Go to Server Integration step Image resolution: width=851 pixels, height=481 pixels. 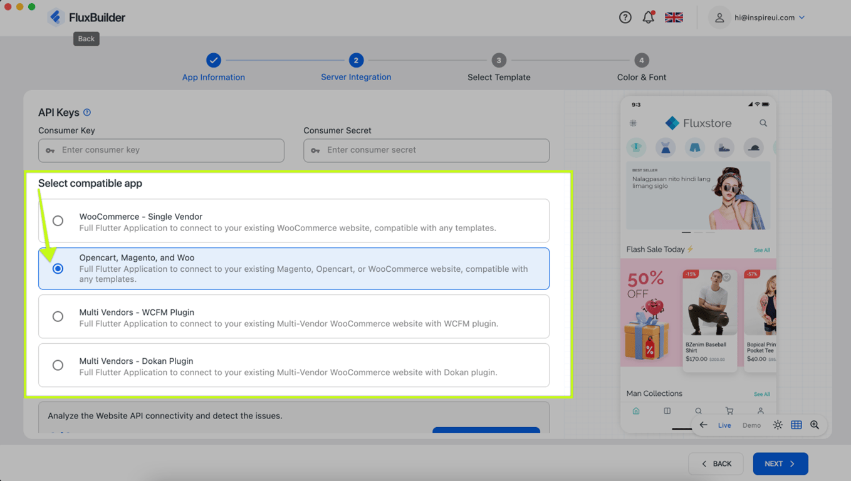tap(356, 68)
